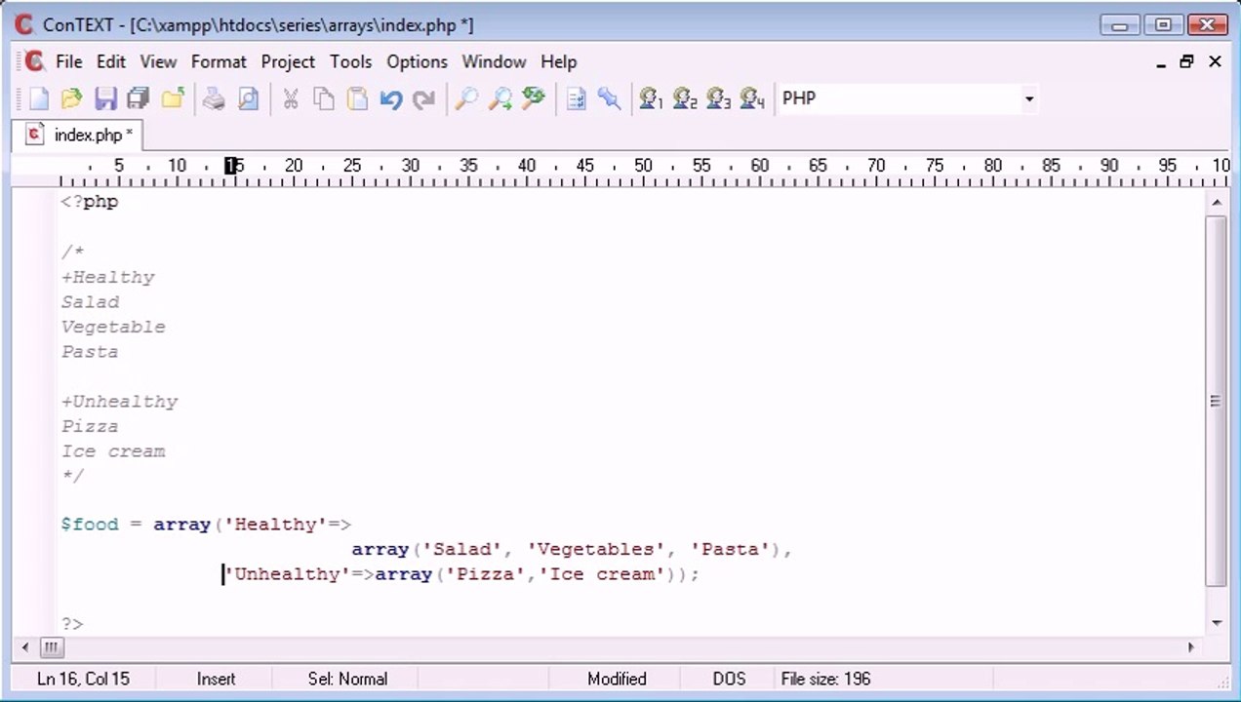Click the vertical scrollbar up arrow

pos(1216,203)
